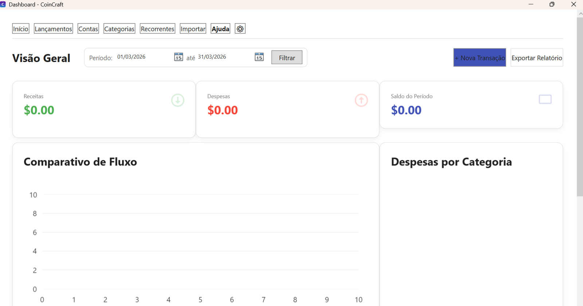Open the Importar page
Screen dimensions: 583x306
tap(193, 29)
